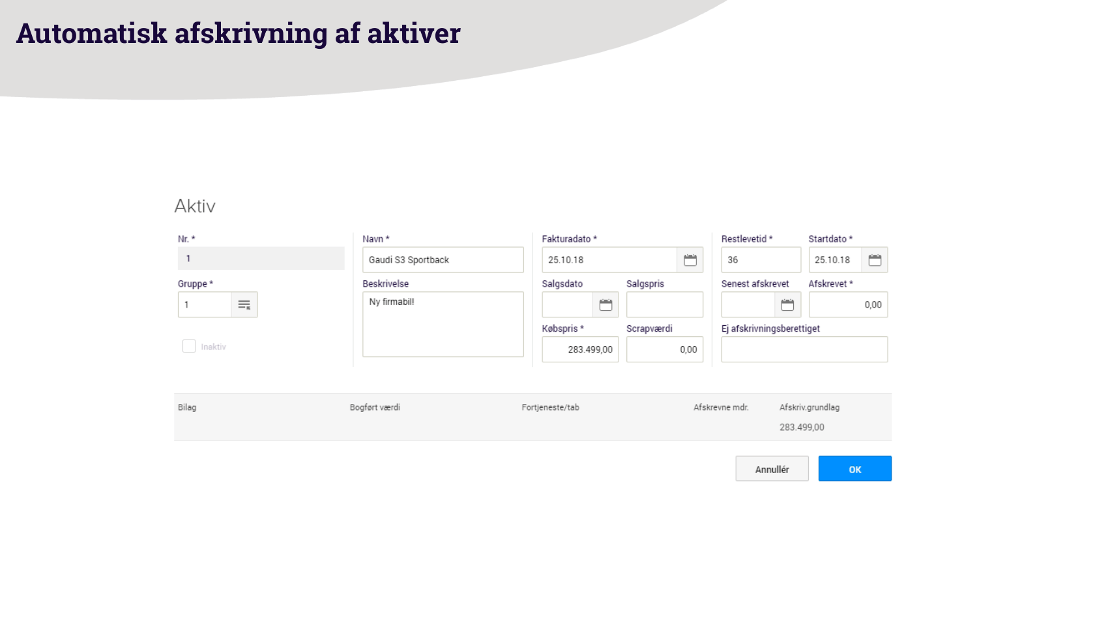Image resolution: width=1108 pixels, height=623 pixels.
Task: Open the Salgsdato calendar picker
Action: click(x=605, y=305)
